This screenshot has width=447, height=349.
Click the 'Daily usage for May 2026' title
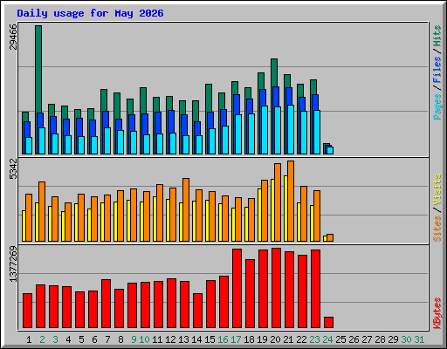point(90,13)
